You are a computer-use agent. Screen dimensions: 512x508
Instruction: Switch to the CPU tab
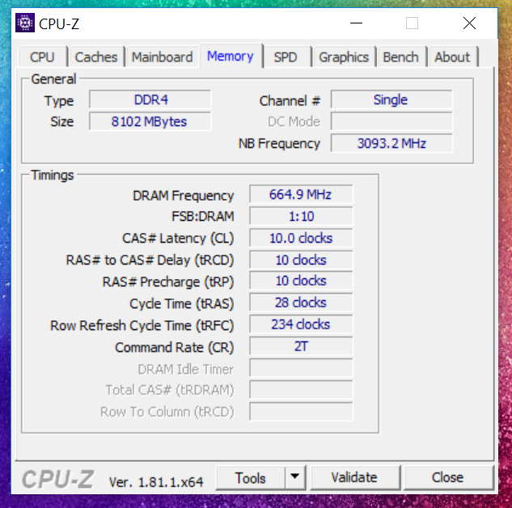coord(42,57)
